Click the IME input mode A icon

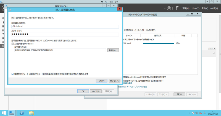pos(204,113)
